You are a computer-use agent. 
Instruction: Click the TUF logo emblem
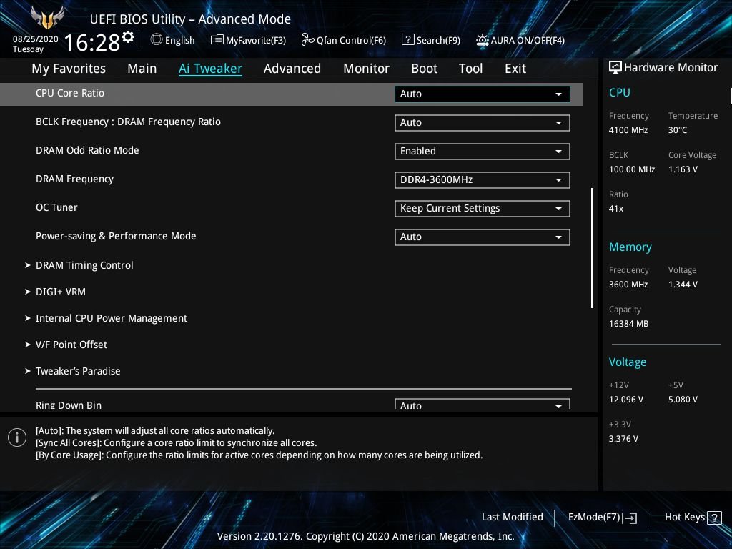[x=46, y=18]
